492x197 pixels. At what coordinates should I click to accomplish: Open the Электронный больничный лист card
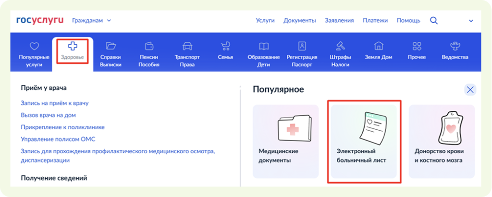tap(364, 141)
